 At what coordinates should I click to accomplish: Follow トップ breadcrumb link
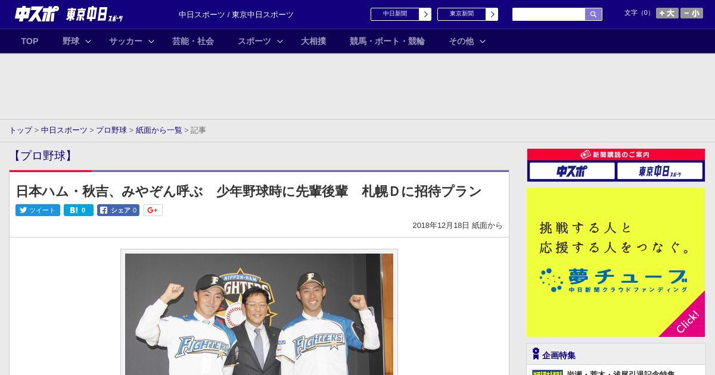pyautogui.click(x=21, y=130)
